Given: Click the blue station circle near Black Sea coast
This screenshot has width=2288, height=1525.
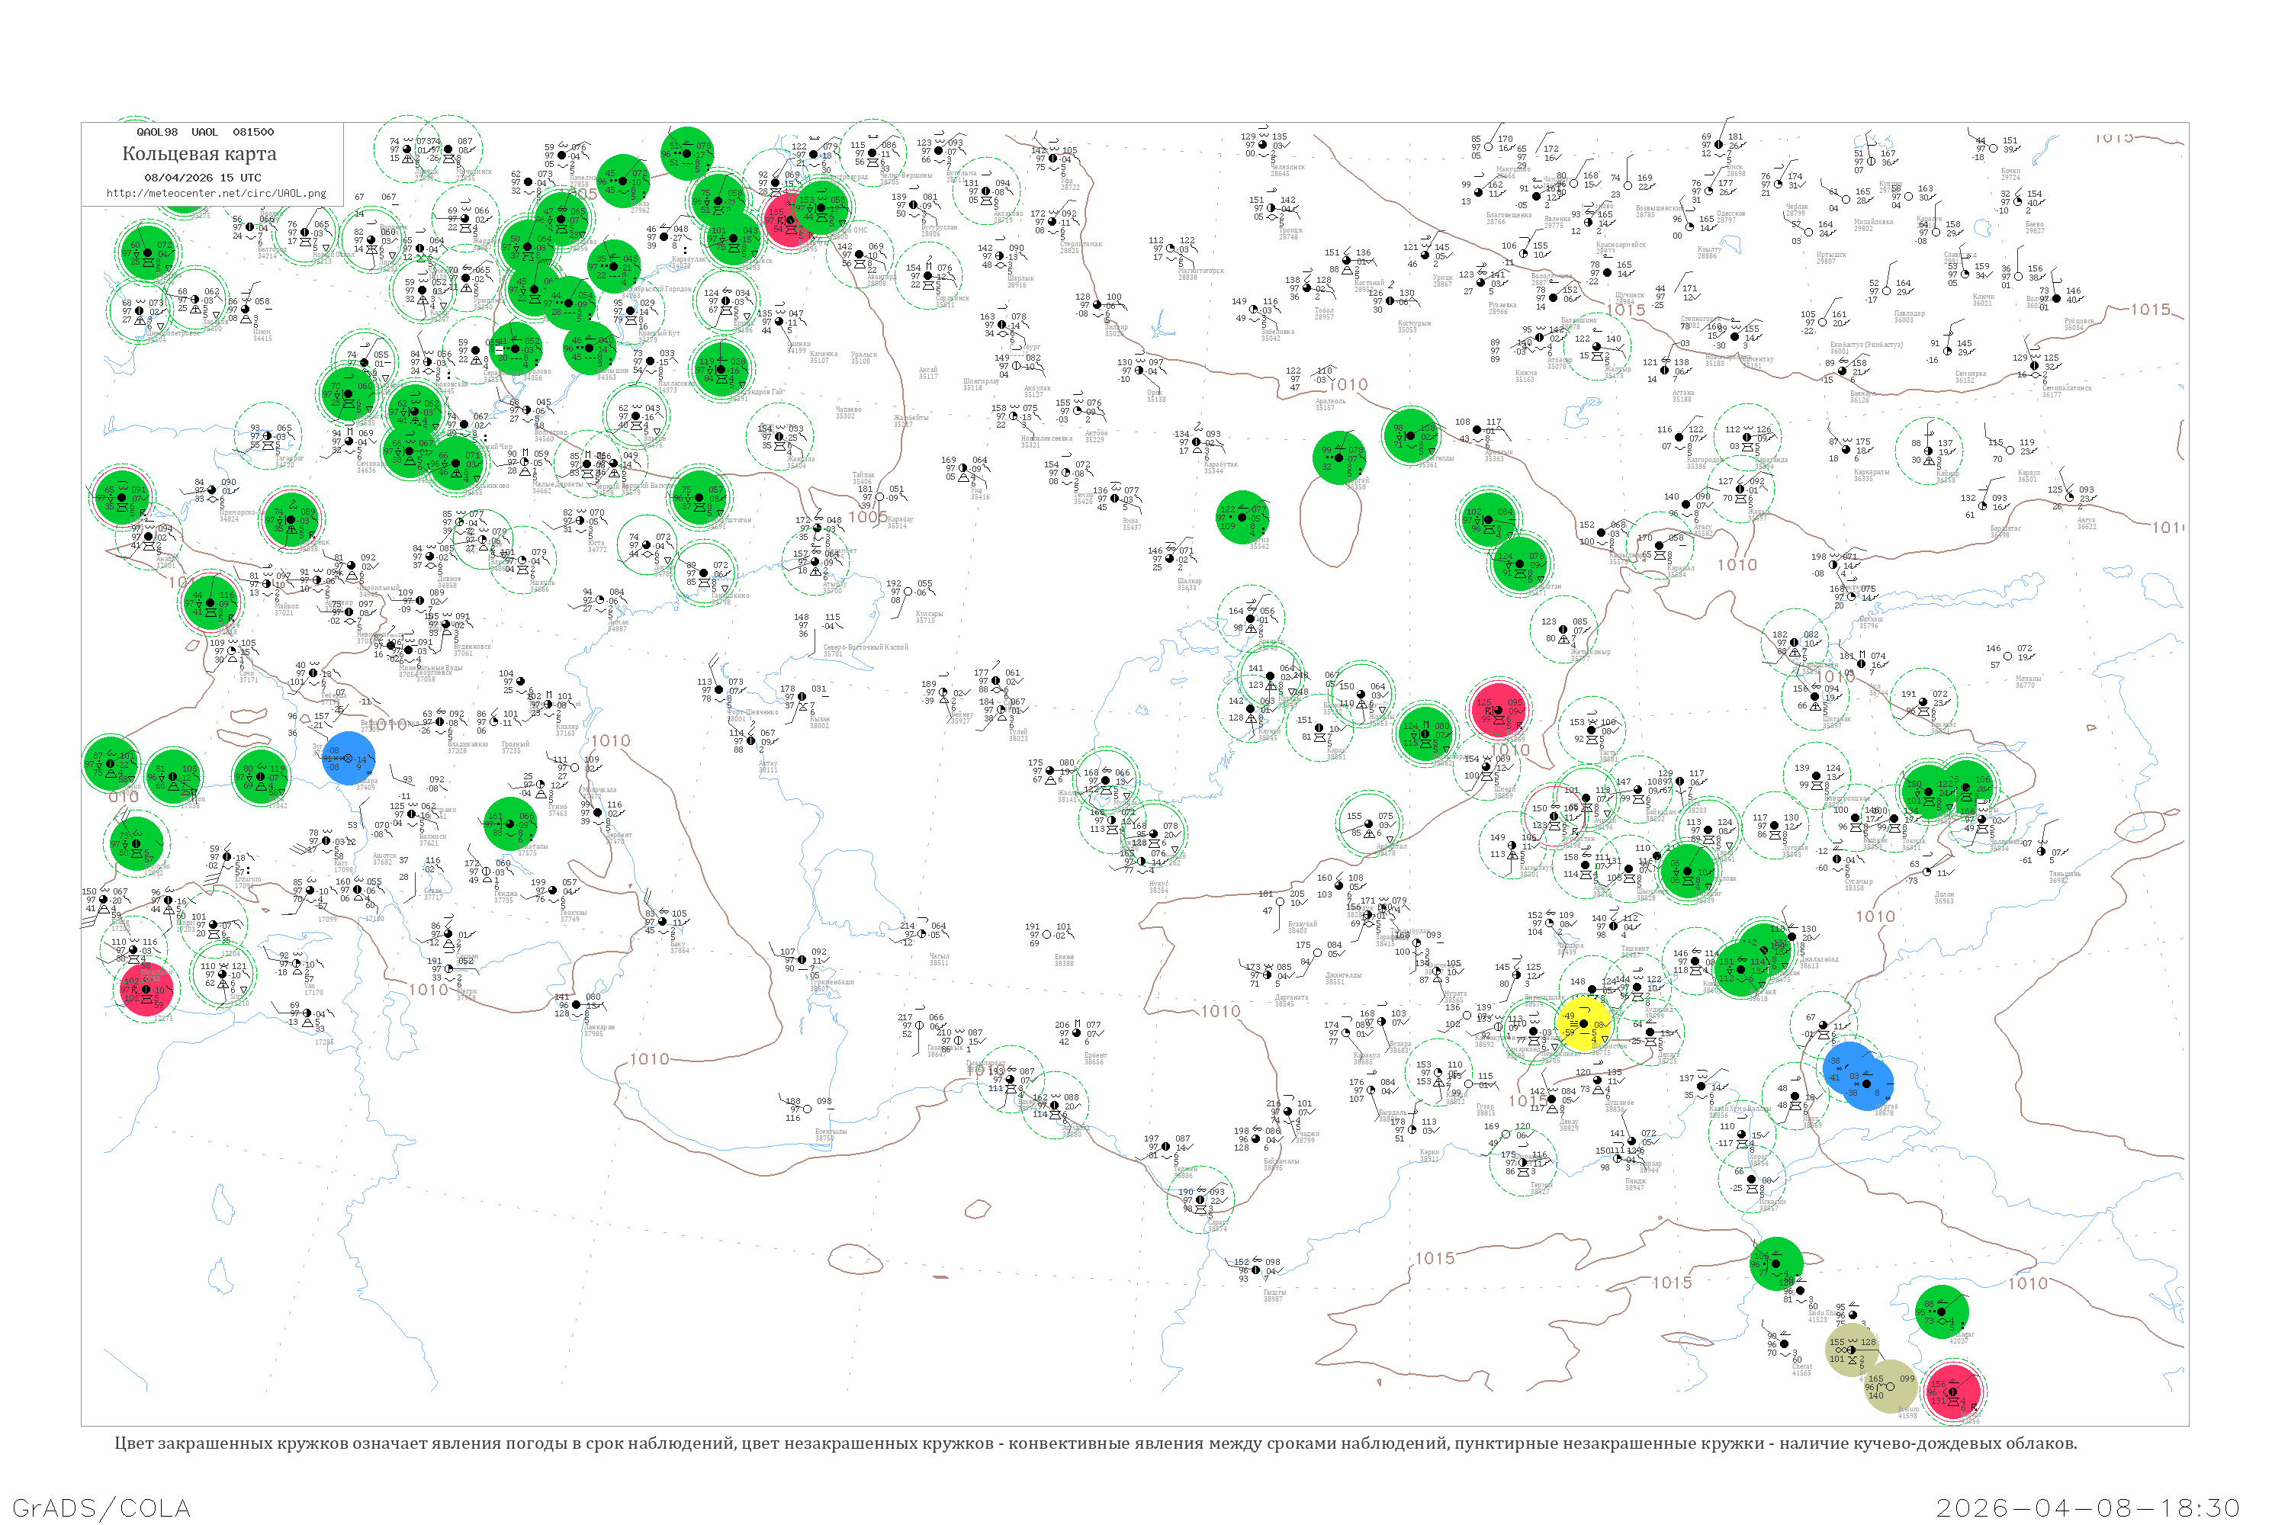Looking at the screenshot, I should 349,759.
